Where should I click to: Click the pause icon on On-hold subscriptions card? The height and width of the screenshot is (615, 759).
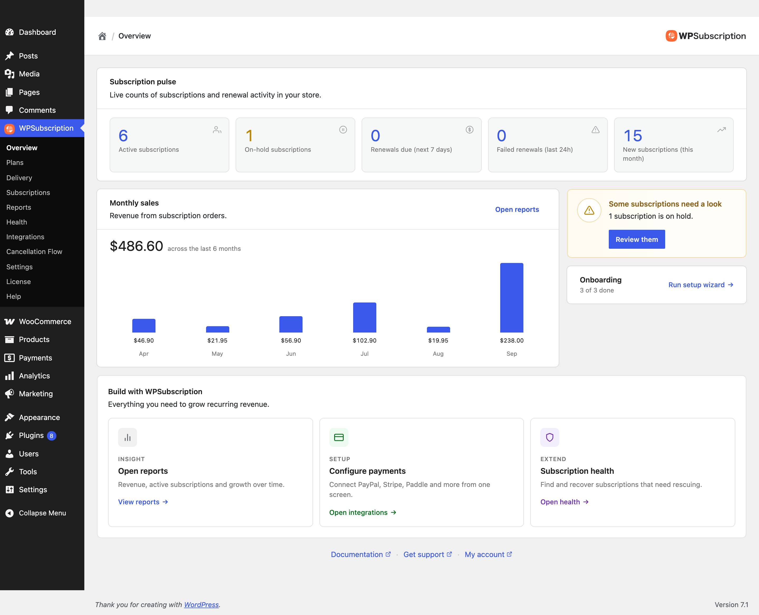pos(343,130)
